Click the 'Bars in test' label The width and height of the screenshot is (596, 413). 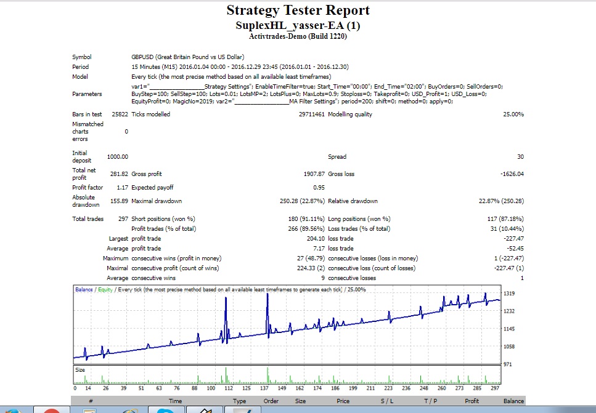(x=87, y=114)
